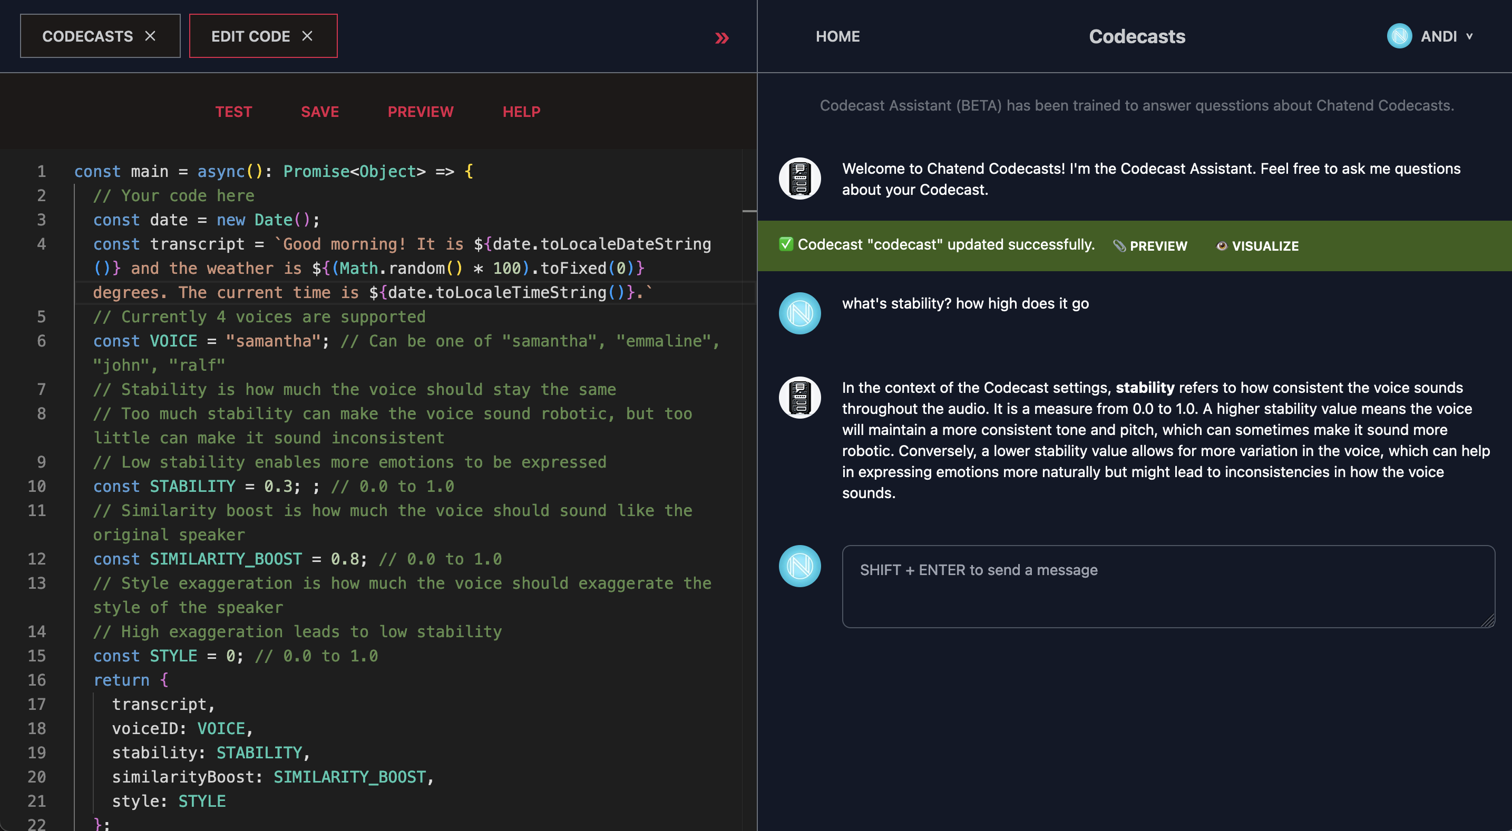Click the "// Low stability enables more emotions" comment
This screenshot has height=831, width=1512.
pyautogui.click(x=350, y=462)
